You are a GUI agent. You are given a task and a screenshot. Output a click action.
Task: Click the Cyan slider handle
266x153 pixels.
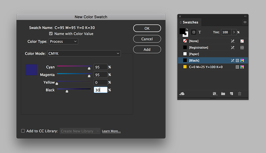89,68
